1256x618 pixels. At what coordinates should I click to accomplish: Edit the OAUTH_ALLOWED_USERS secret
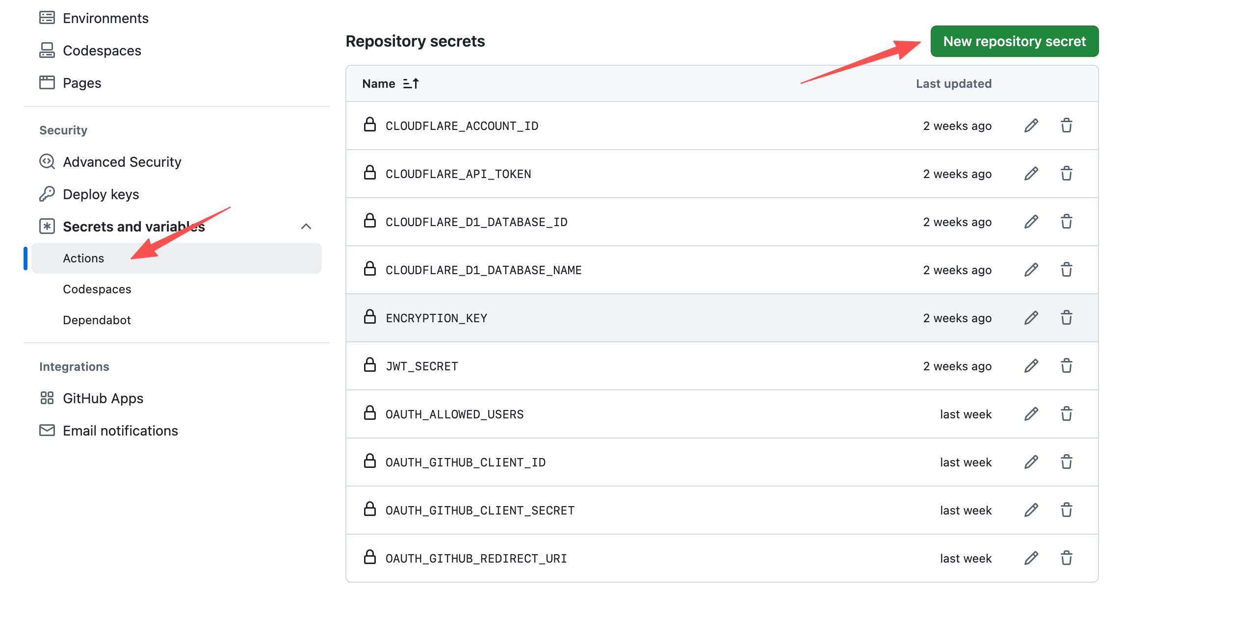click(x=1031, y=414)
